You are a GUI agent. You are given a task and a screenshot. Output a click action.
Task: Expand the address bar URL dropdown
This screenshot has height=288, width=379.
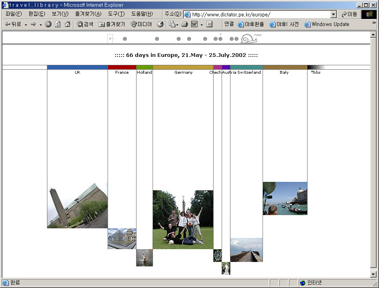[x=333, y=14]
